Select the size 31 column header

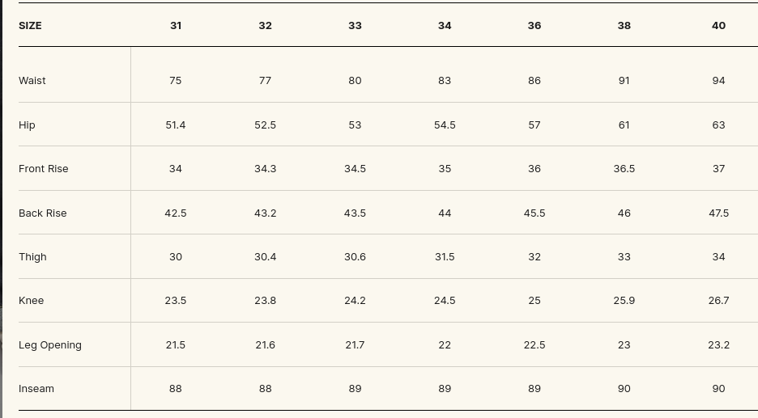pyautogui.click(x=176, y=26)
